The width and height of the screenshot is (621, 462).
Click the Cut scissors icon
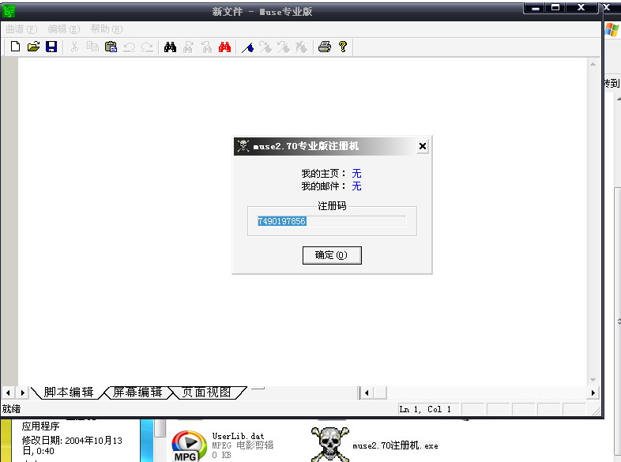pos(74,47)
